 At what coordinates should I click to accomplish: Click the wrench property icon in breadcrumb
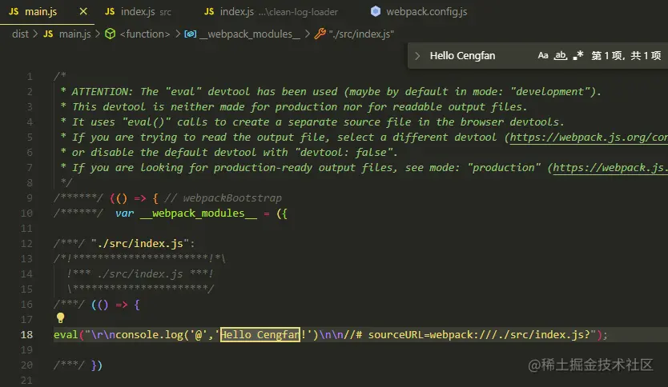(320, 34)
